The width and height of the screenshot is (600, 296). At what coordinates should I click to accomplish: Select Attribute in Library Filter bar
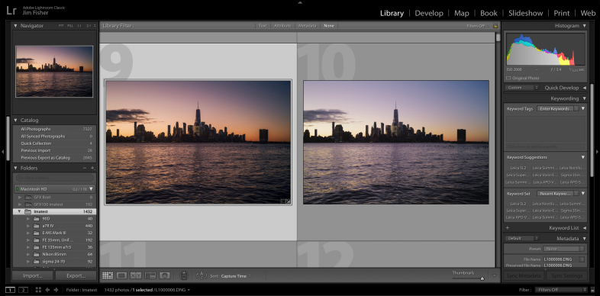pos(282,26)
